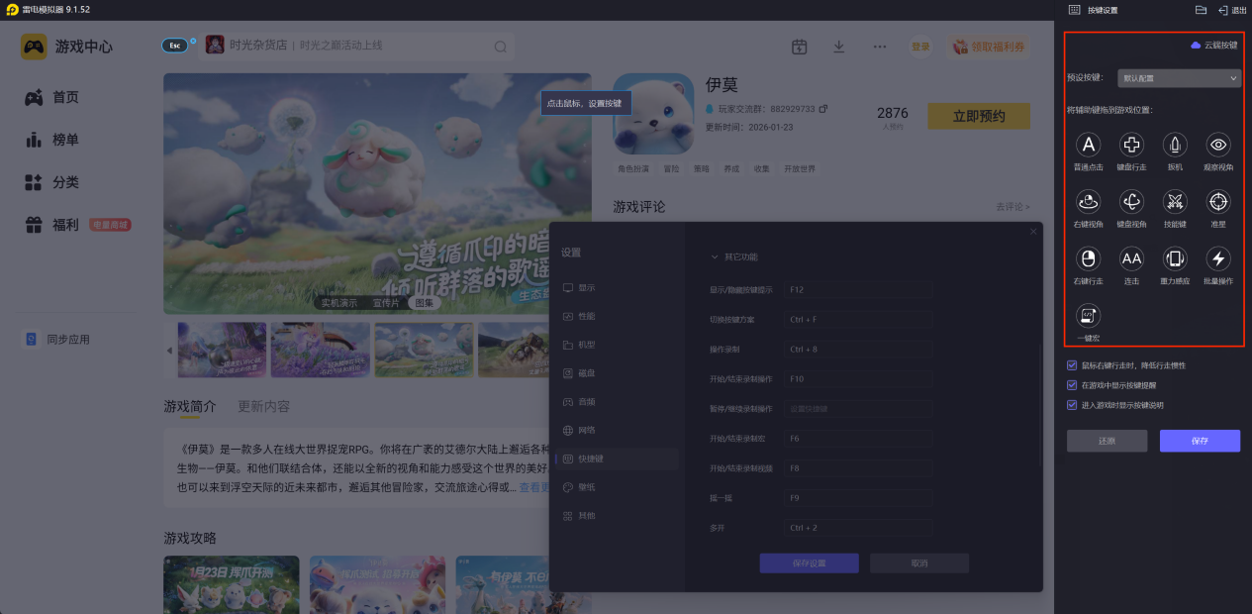Disable 进入游戏时显示按键说明 checkbox
Image resolution: width=1252 pixels, height=614 pixels.
[x=1072, y=404]
